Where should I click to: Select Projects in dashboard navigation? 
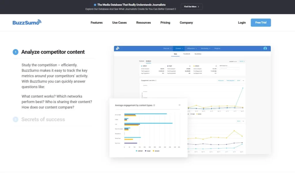click(217, 48)
